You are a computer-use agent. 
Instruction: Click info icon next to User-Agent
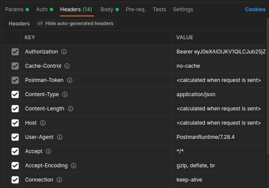[60, 137]
